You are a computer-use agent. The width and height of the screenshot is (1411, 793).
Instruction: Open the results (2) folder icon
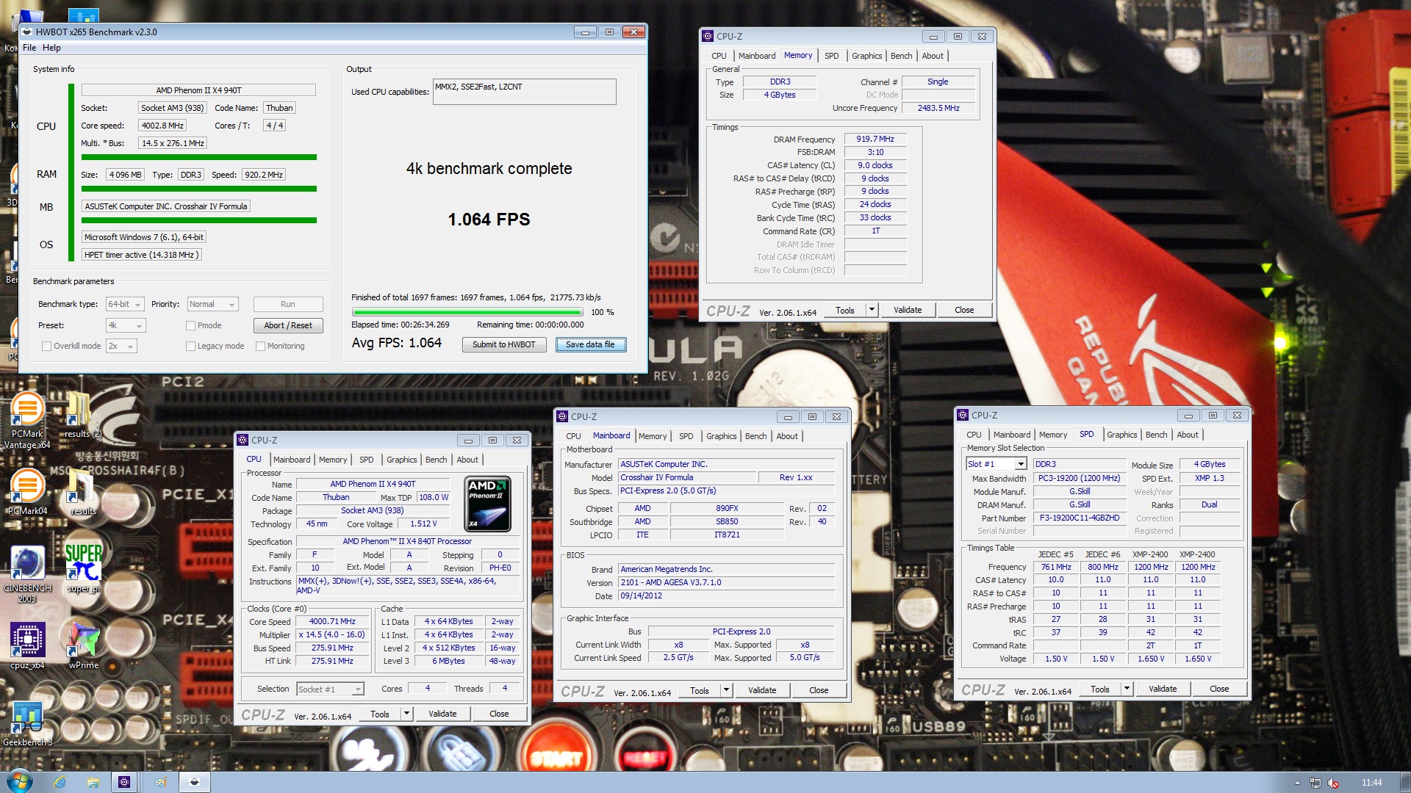tap(81, 415)
